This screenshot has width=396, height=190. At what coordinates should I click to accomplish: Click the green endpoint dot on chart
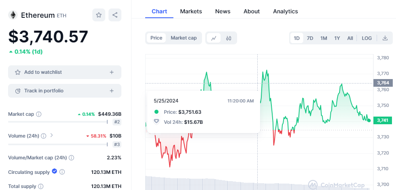(x=369, y=121)
